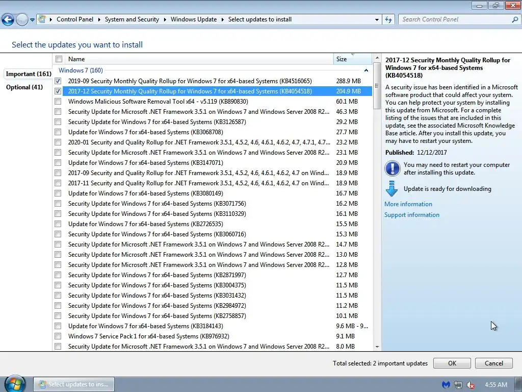The width and height of the screenshot is (522, 392).
Task: Check Update KB3147071 checkbox
Action: click(x=58, y=163)
